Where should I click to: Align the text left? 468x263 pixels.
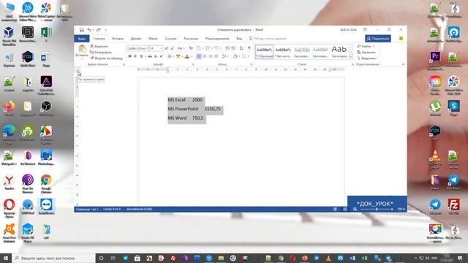pos(199,56)
